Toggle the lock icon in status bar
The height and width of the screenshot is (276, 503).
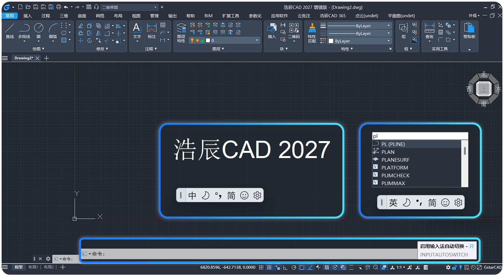coord(454,268)
